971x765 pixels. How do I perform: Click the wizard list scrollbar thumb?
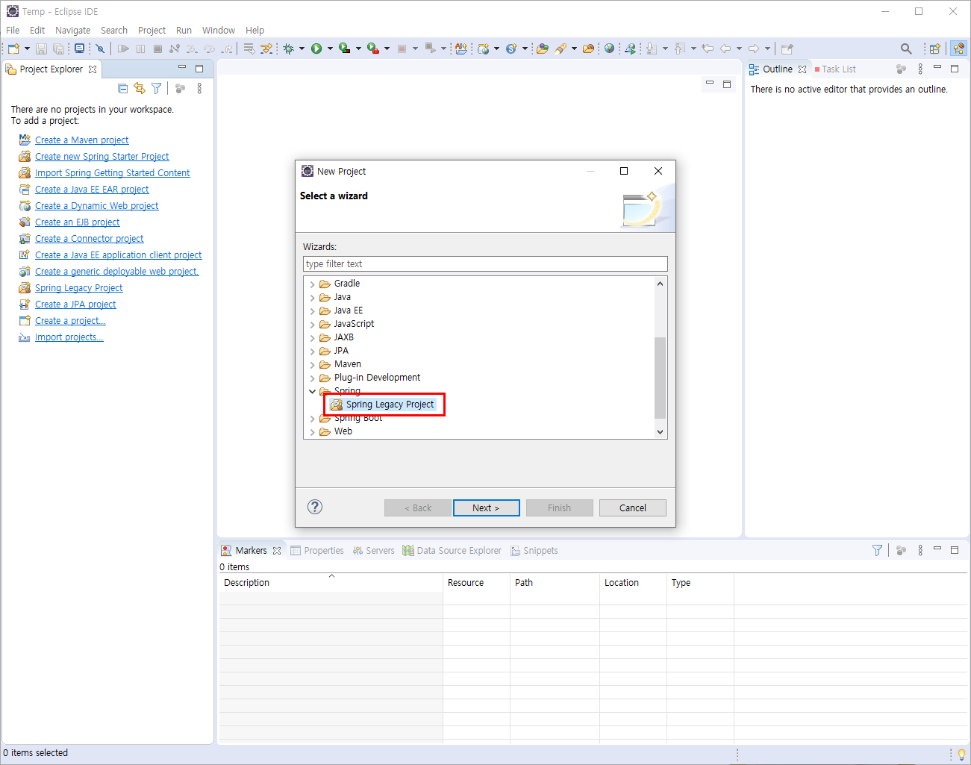660,378
